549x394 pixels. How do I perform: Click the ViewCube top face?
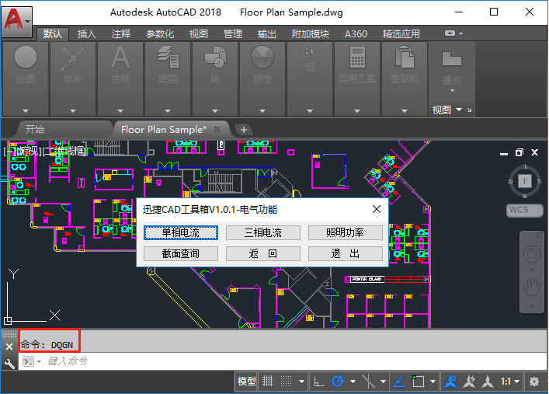[524, 181]
